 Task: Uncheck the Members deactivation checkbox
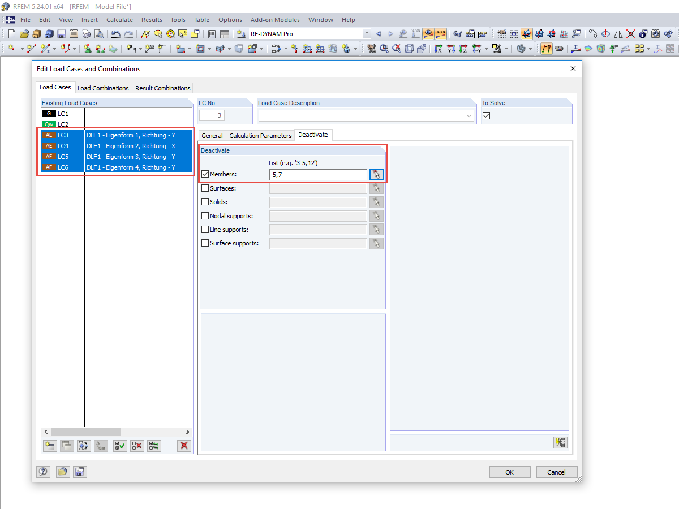[205, 174]
